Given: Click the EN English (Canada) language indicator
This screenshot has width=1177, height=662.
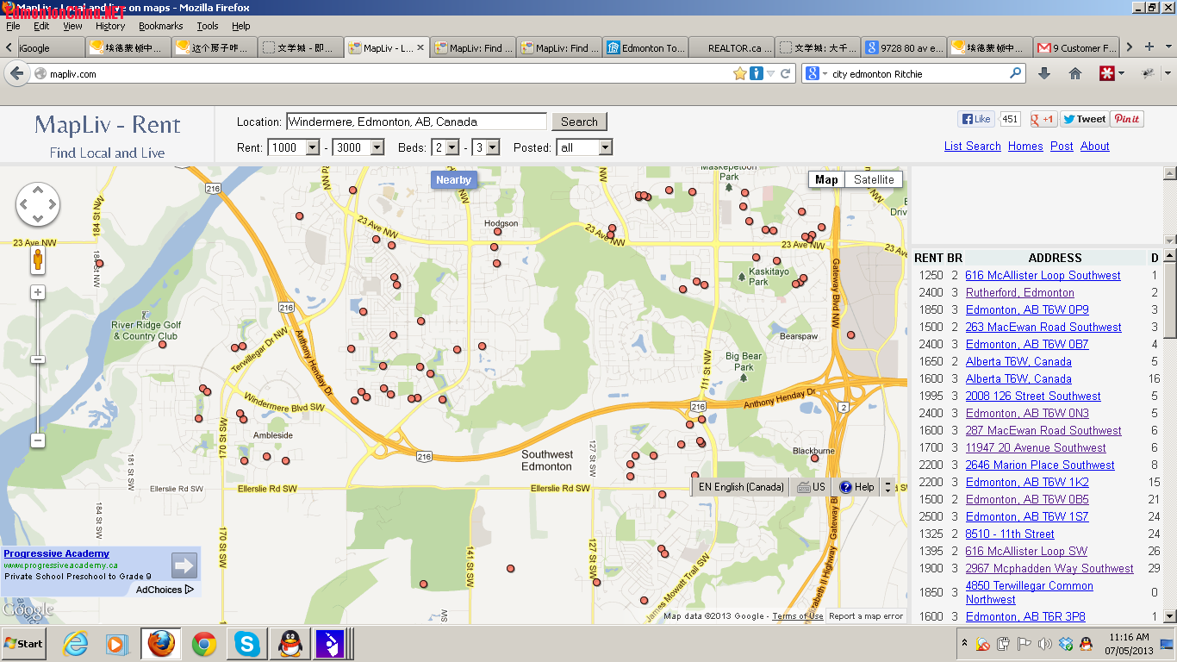Looking at the screenshot, I should click(741, 487).
